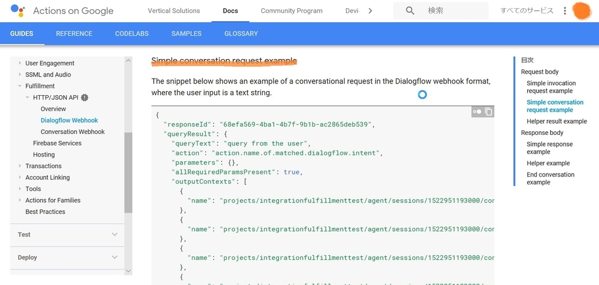The image size is (599, 285).
Task: Click the search magnifier icon
Action: (x=410, y=11)
